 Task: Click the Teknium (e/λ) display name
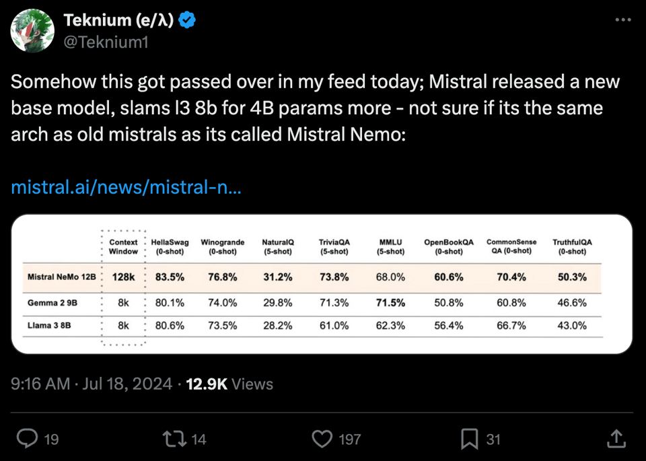point(118,21)
